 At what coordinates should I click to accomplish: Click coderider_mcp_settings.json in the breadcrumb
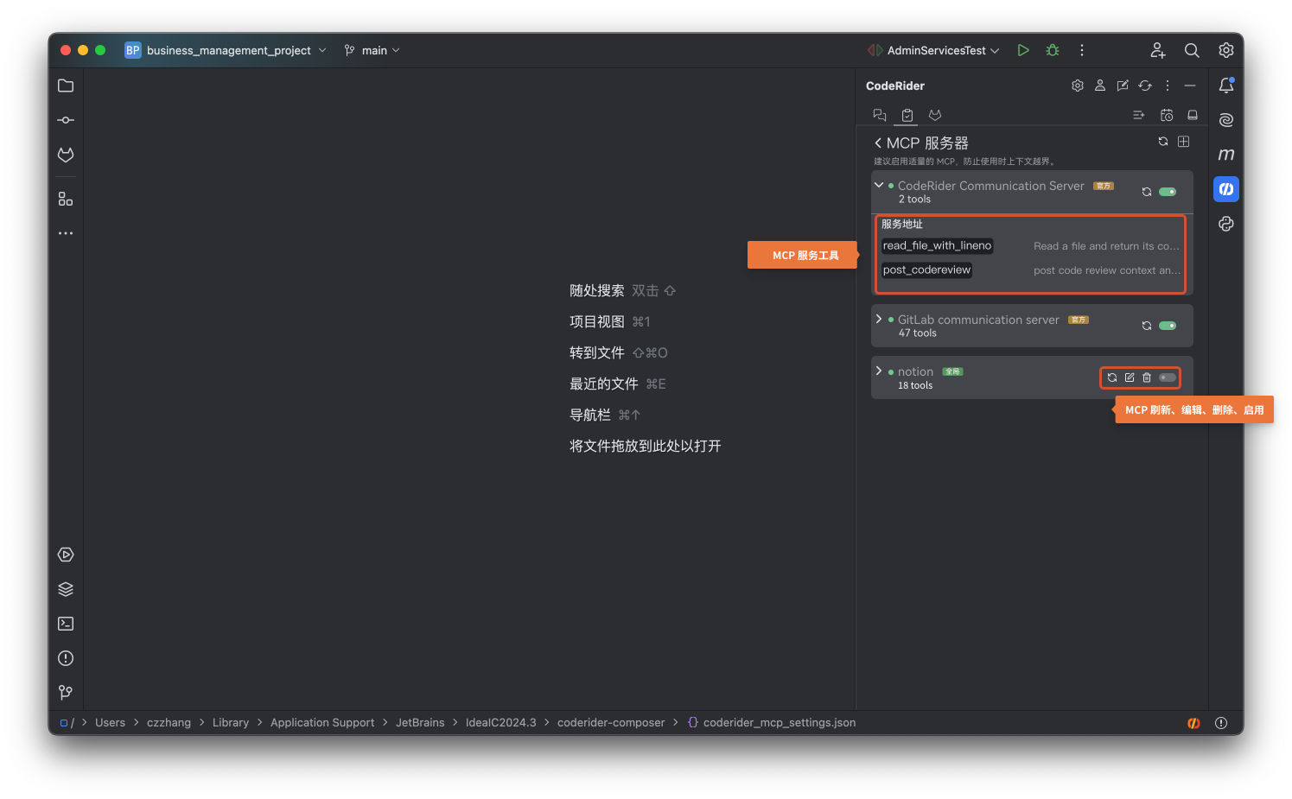pyautogui.click(x=780, y=723)
